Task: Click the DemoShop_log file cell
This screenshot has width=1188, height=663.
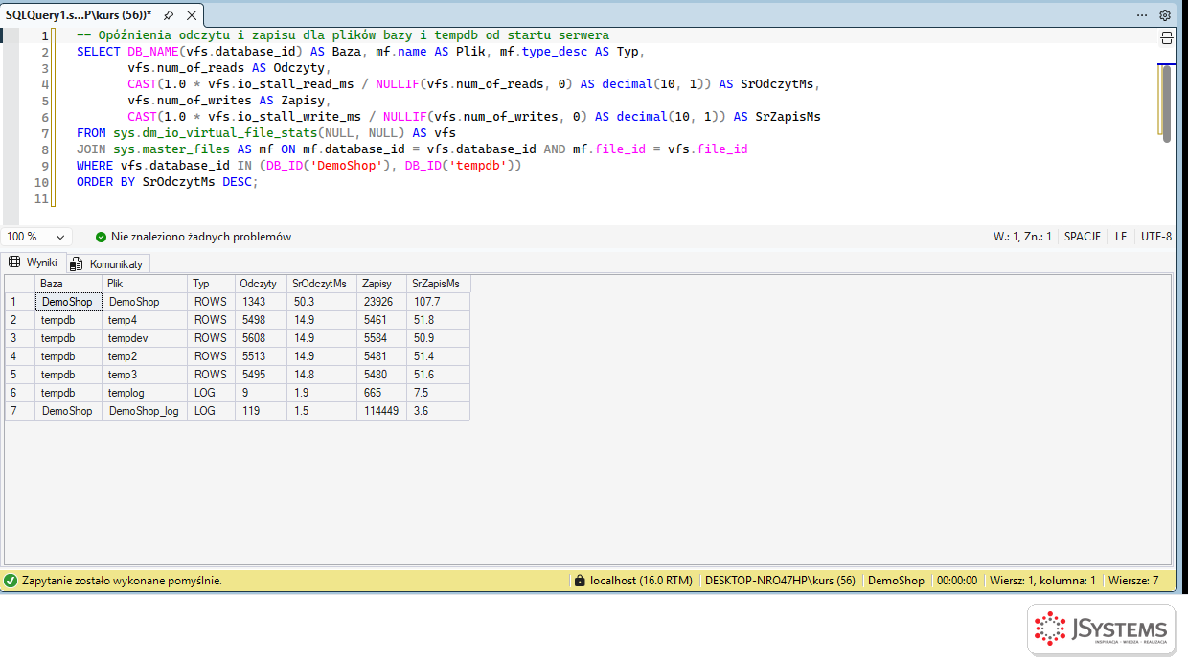Action: (x=145, y=411)
